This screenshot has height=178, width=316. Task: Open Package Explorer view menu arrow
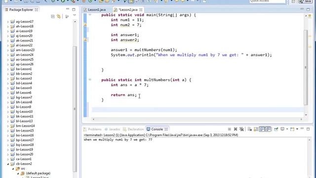75,15
